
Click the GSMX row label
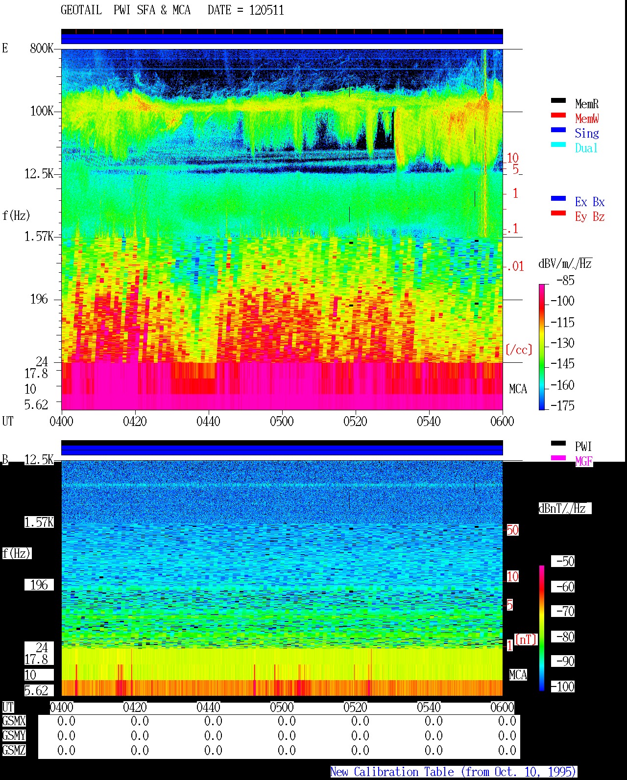(14, 721)
